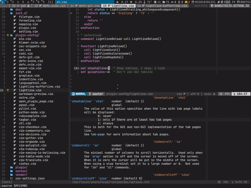This screenshot has height=188, width=251.
Task: Click the JSON braces icon for coc-settings.json
Action: click(11, 178)
